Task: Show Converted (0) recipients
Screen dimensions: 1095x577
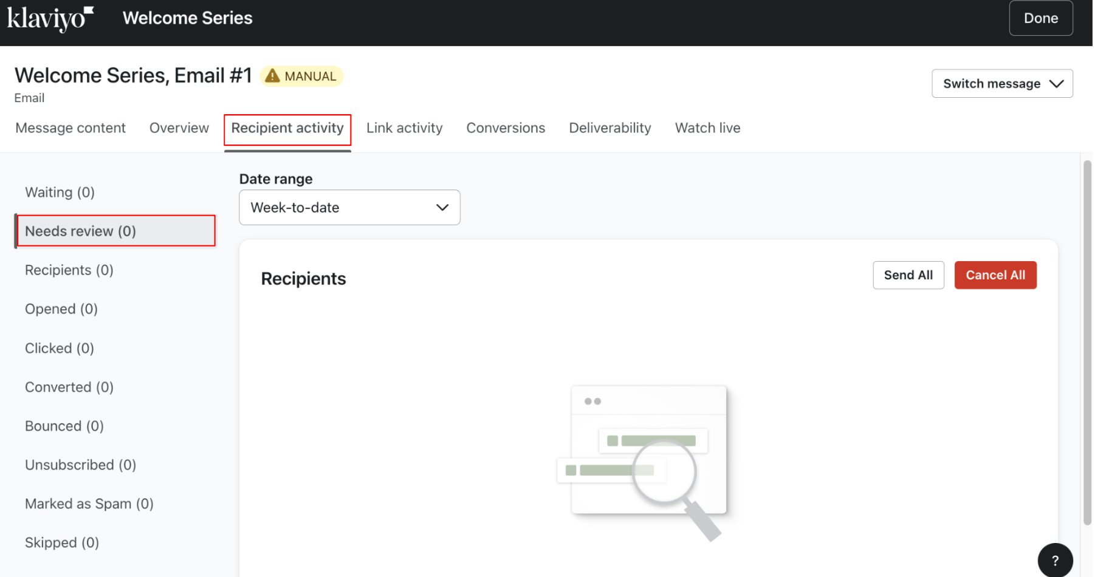Action: pos(69,387)
